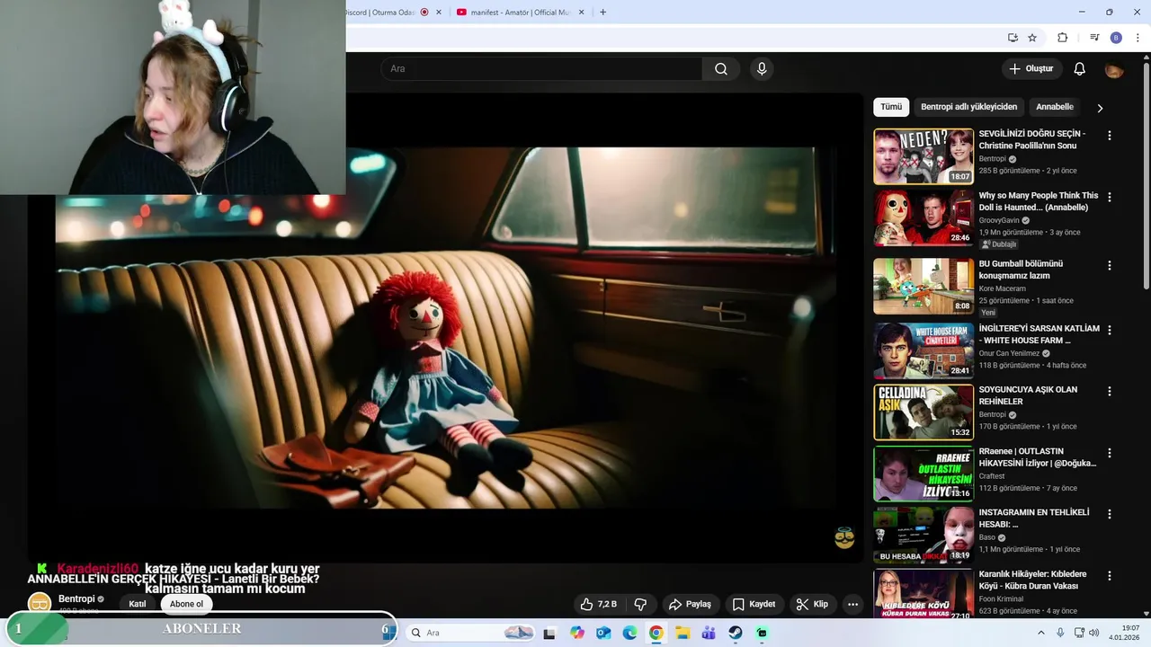Focus the YouTube Ara search field
The width and height of the screenshot is (1151, 647).
point(541,68)
